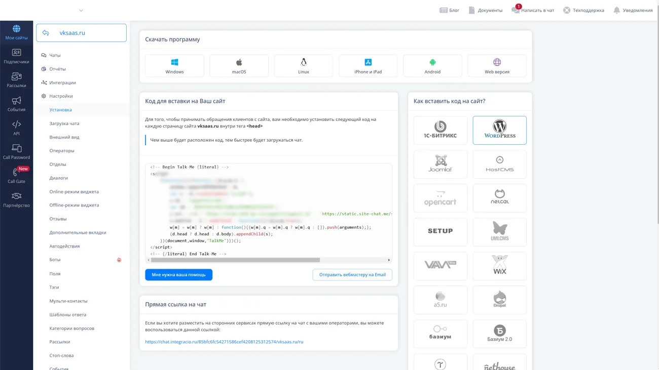The image size is (659, 370).
Task: Choose WordPress installation instructions
Action: coord(499,130)
